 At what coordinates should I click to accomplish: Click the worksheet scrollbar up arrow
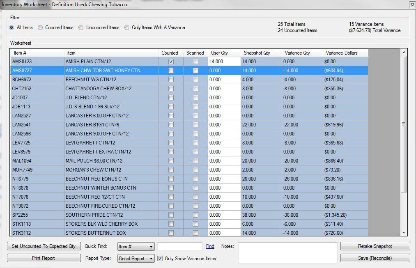[404, 52]
